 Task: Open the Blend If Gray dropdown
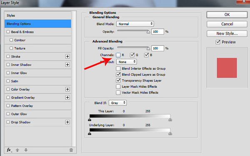[x=117, y=103]
